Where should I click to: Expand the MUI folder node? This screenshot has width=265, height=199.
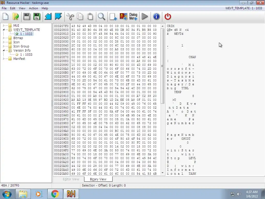4,26
